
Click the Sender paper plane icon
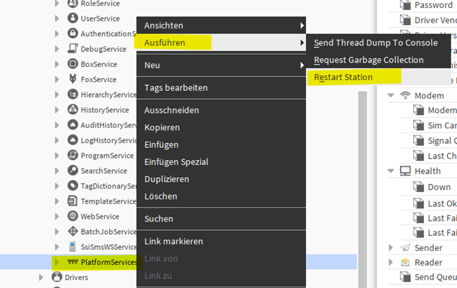point(405,247)
